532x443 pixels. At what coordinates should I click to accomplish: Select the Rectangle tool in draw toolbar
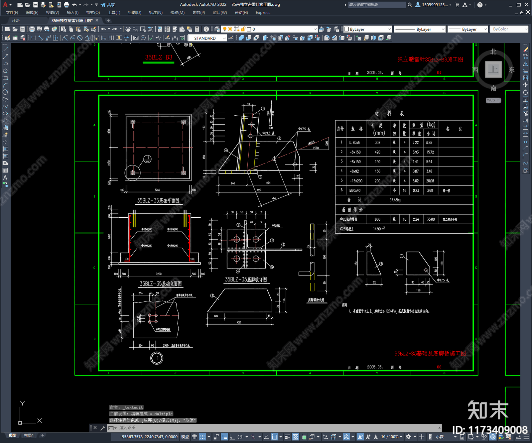[5, 78]
